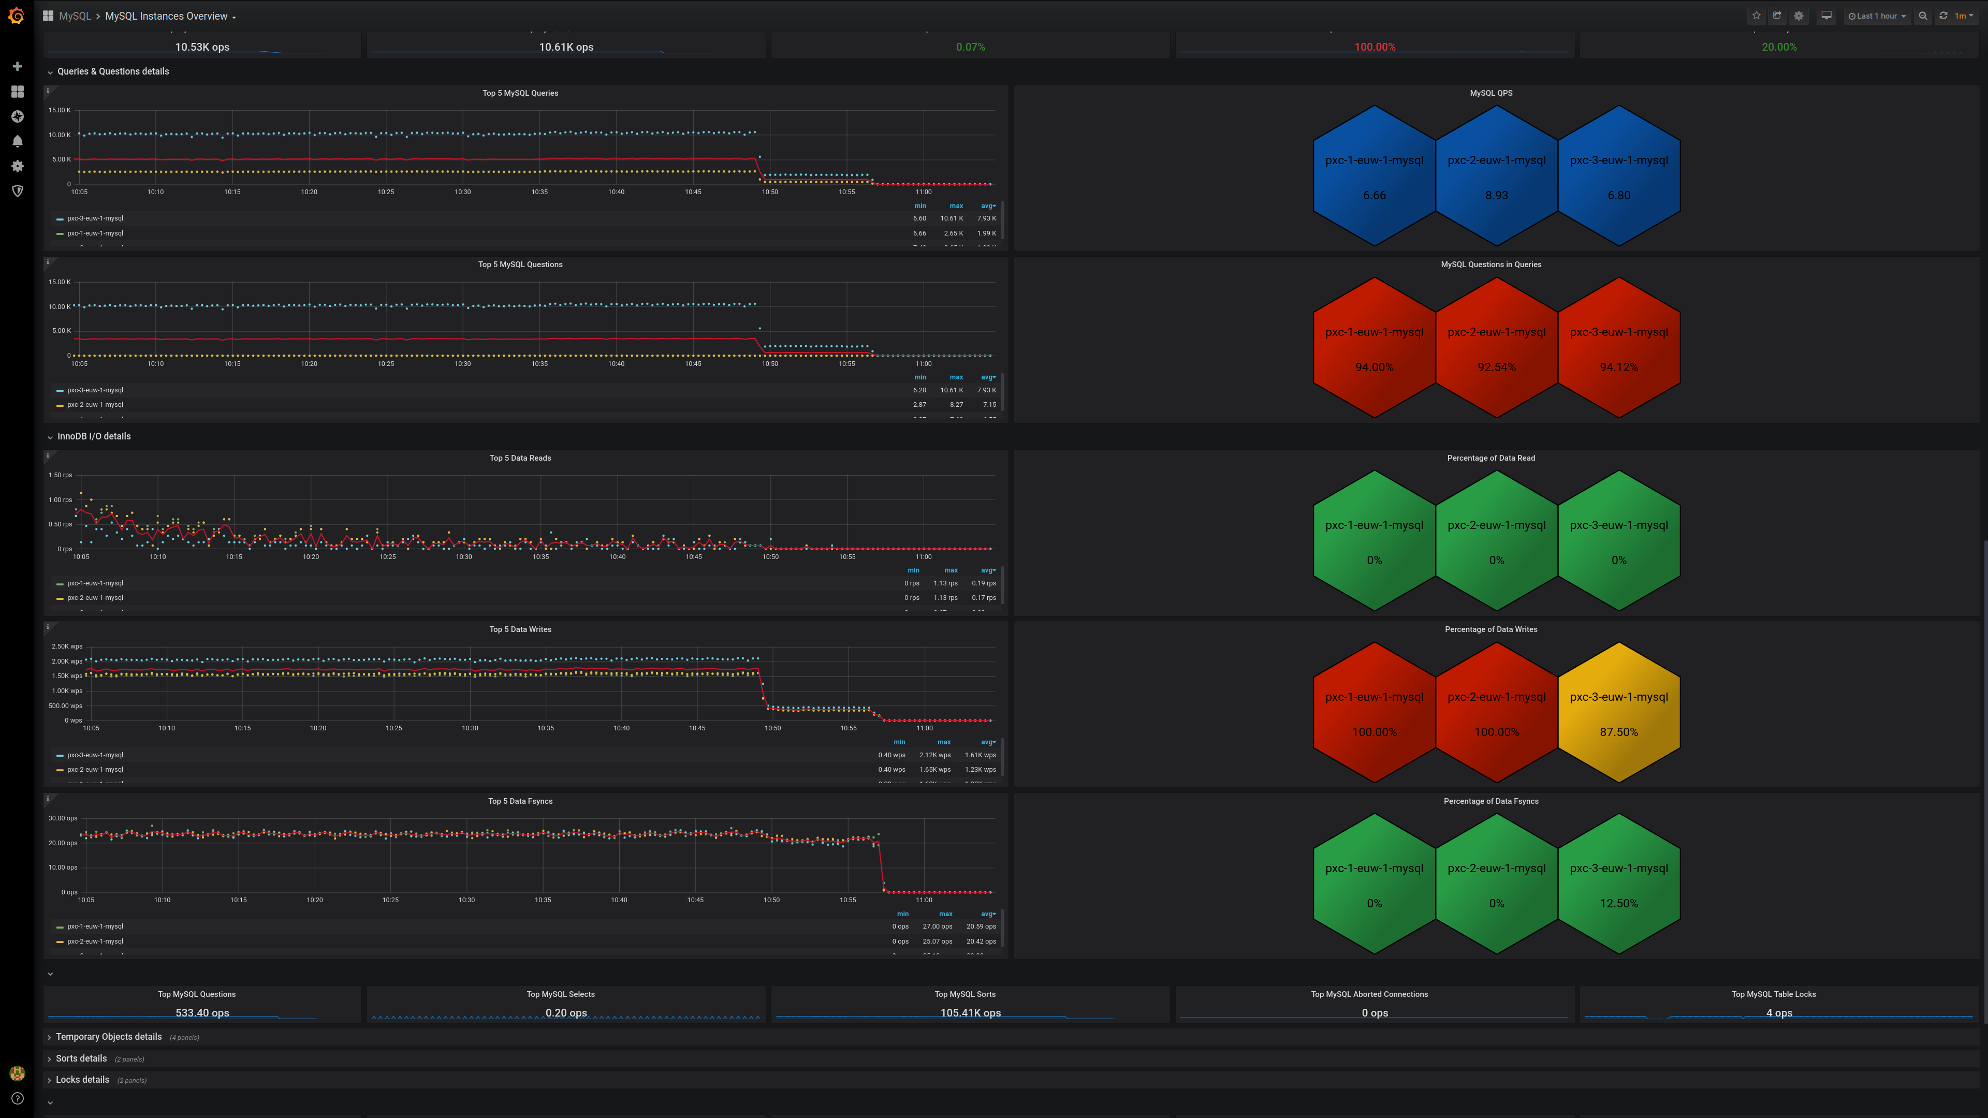This screenshot has width=1988, height=1118.
Task: Open the Top 5 Data Fsyncs panel title menu
Action: [x=520, y=801]
